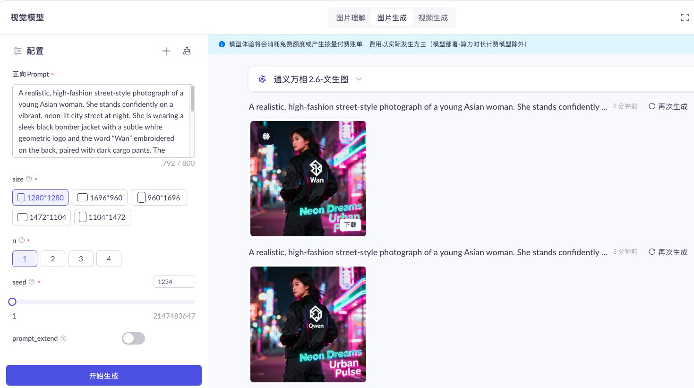The width and height of the screenshot is (694, 388).
Task: Select the 1696*960 size option
Action: tap(100, 198)
